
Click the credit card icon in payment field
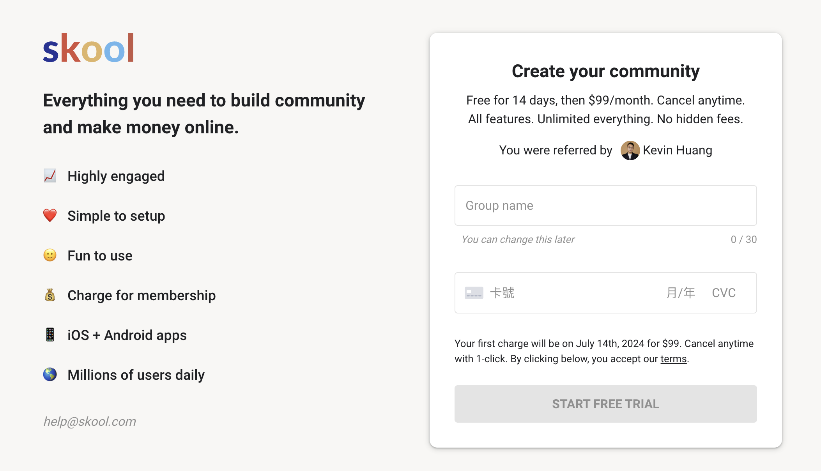[474, 293]
